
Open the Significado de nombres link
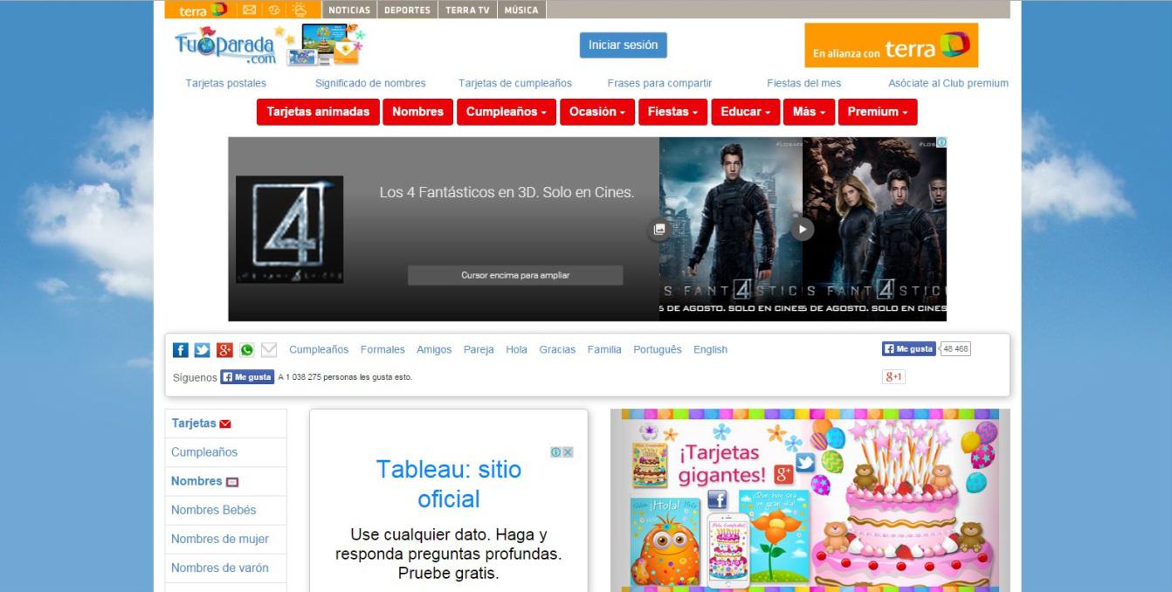pos(370,84)
